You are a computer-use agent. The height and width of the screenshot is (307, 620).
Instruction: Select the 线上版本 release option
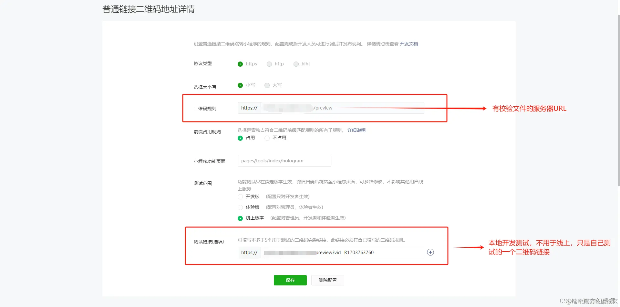[240, 218]
